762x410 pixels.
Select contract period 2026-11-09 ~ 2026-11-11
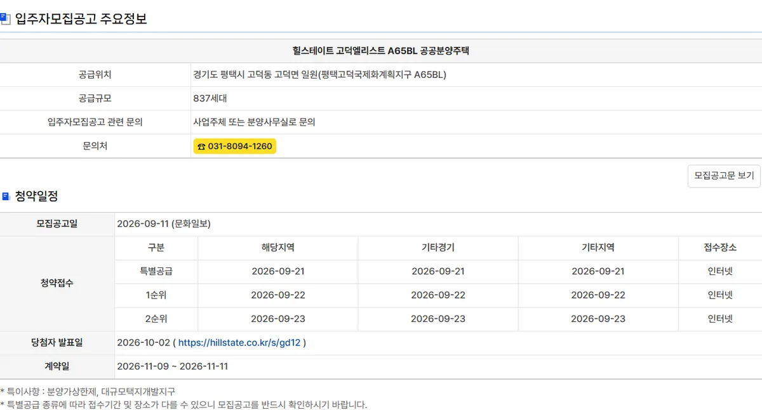click(x=173, y=366)
